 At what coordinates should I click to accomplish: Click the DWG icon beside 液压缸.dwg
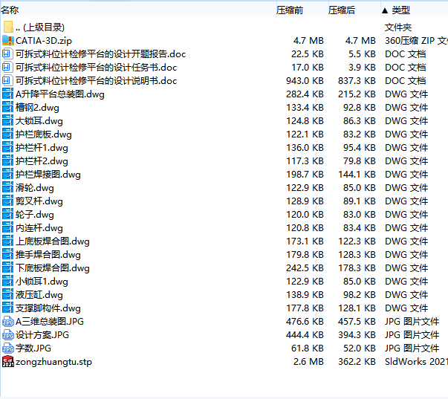pyautogui.click(x=7, y=295)
